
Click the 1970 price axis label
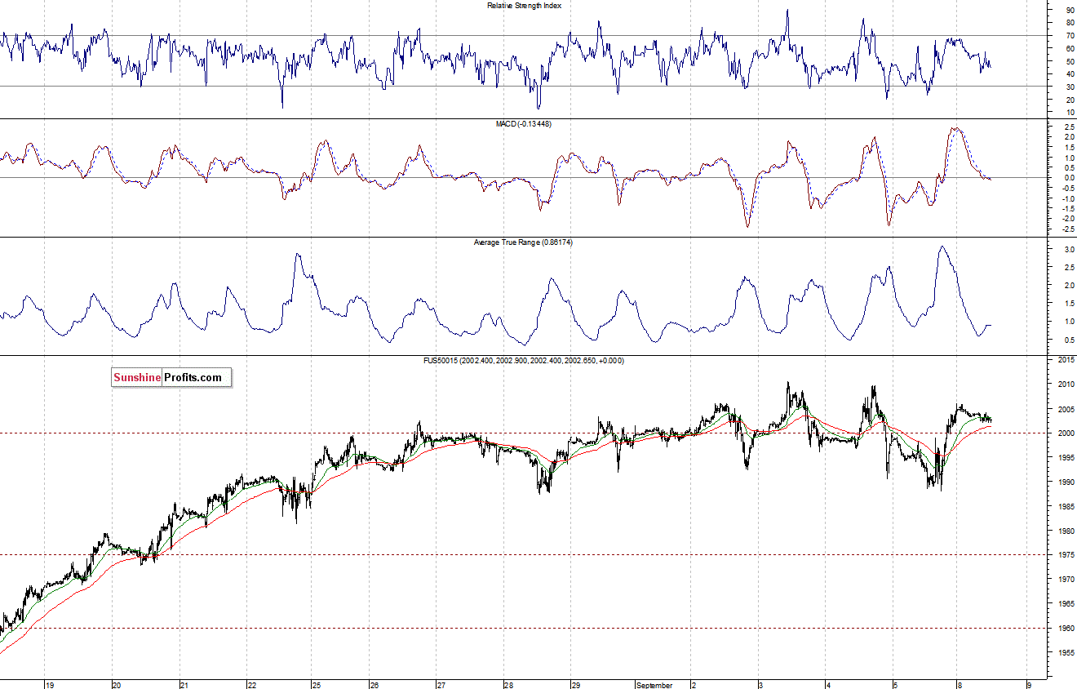(1066, 580)
